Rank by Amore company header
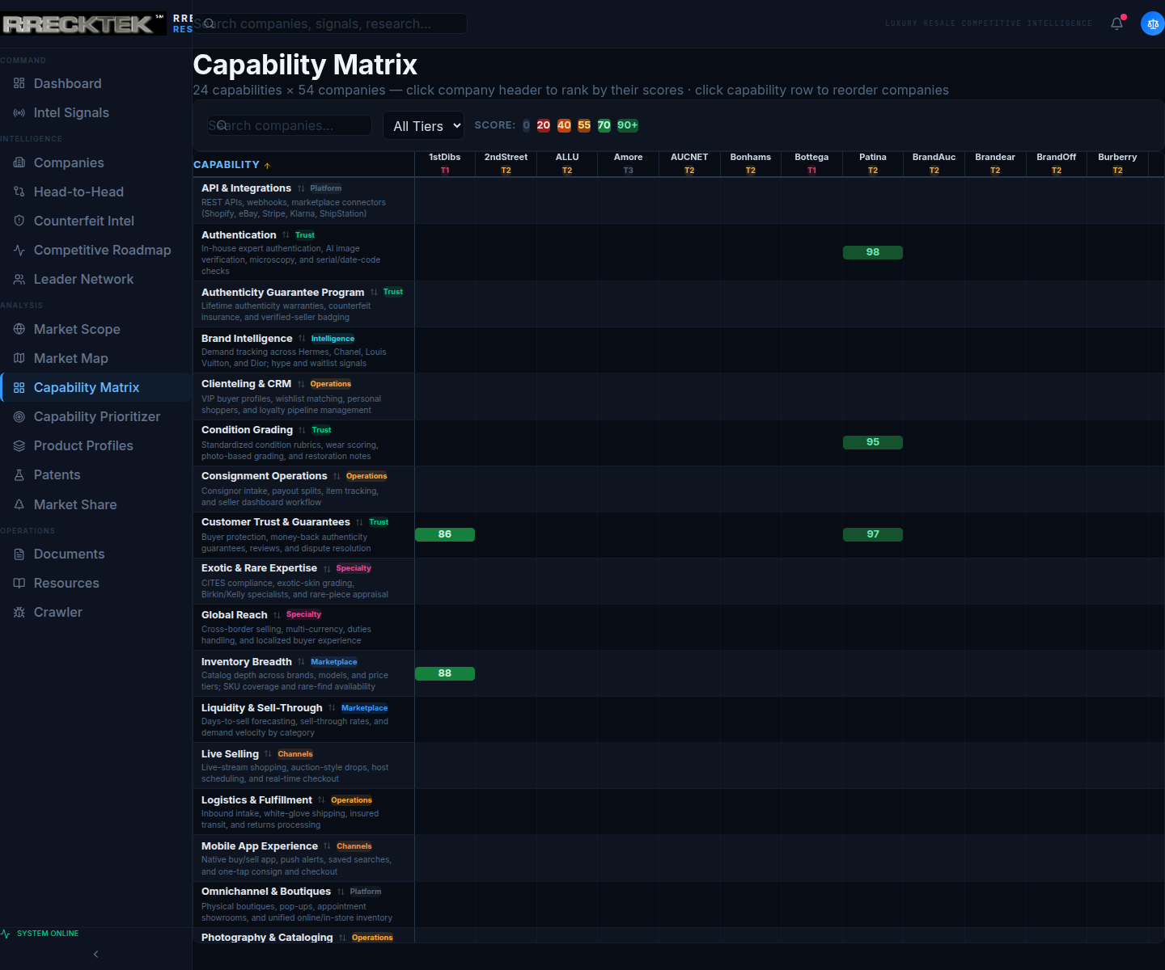 tap(629, 163)
